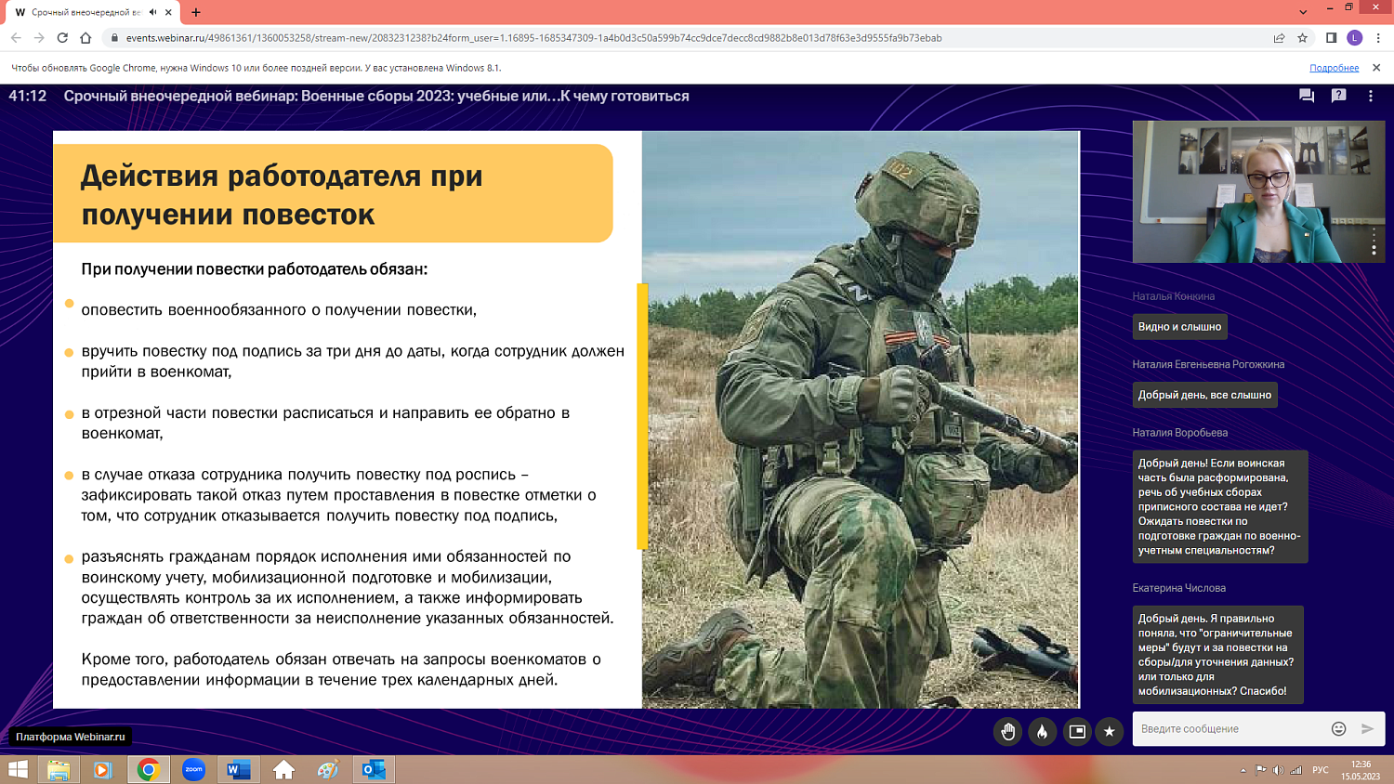This screenshot has height=784, width=1394.
Task: Open the Chrome three-dot menu
Action: tap(1378, 38)
